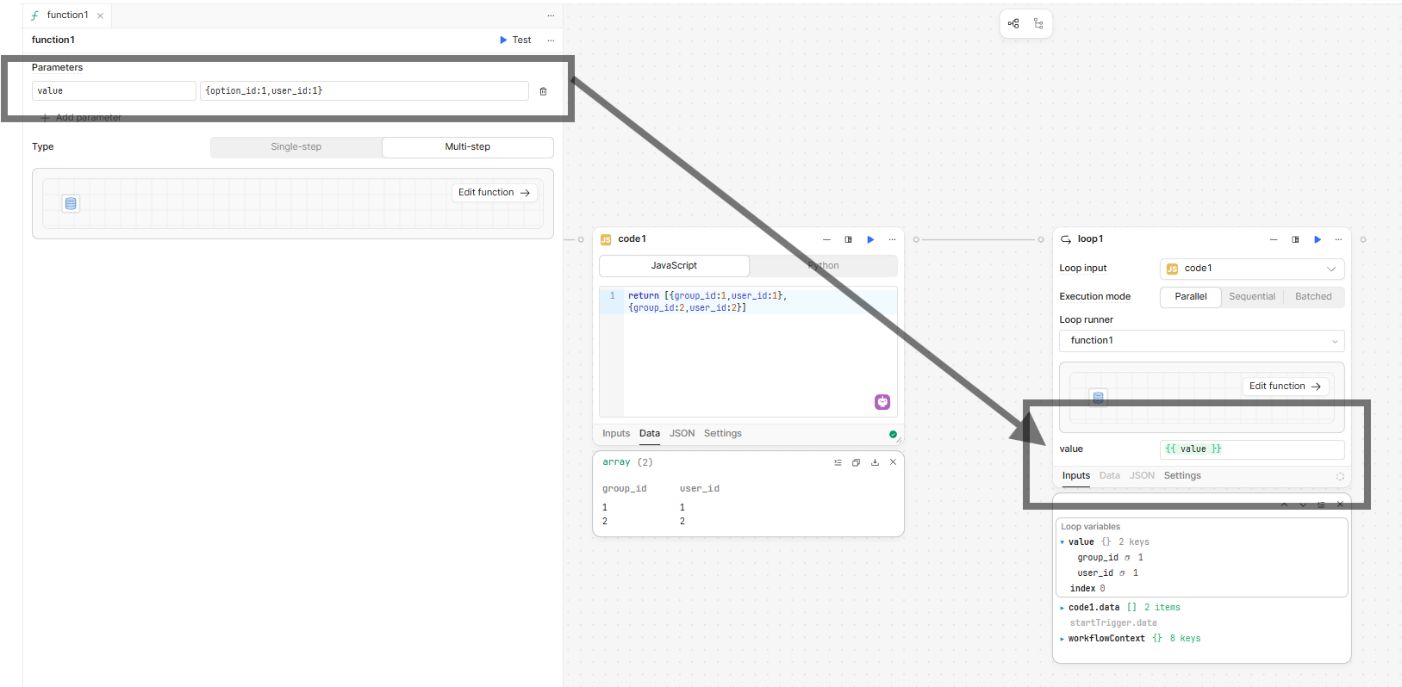This screenshot has width=1402, height=687.
Task: Click Edit function in loop1 block
Action: (1284, 387)
